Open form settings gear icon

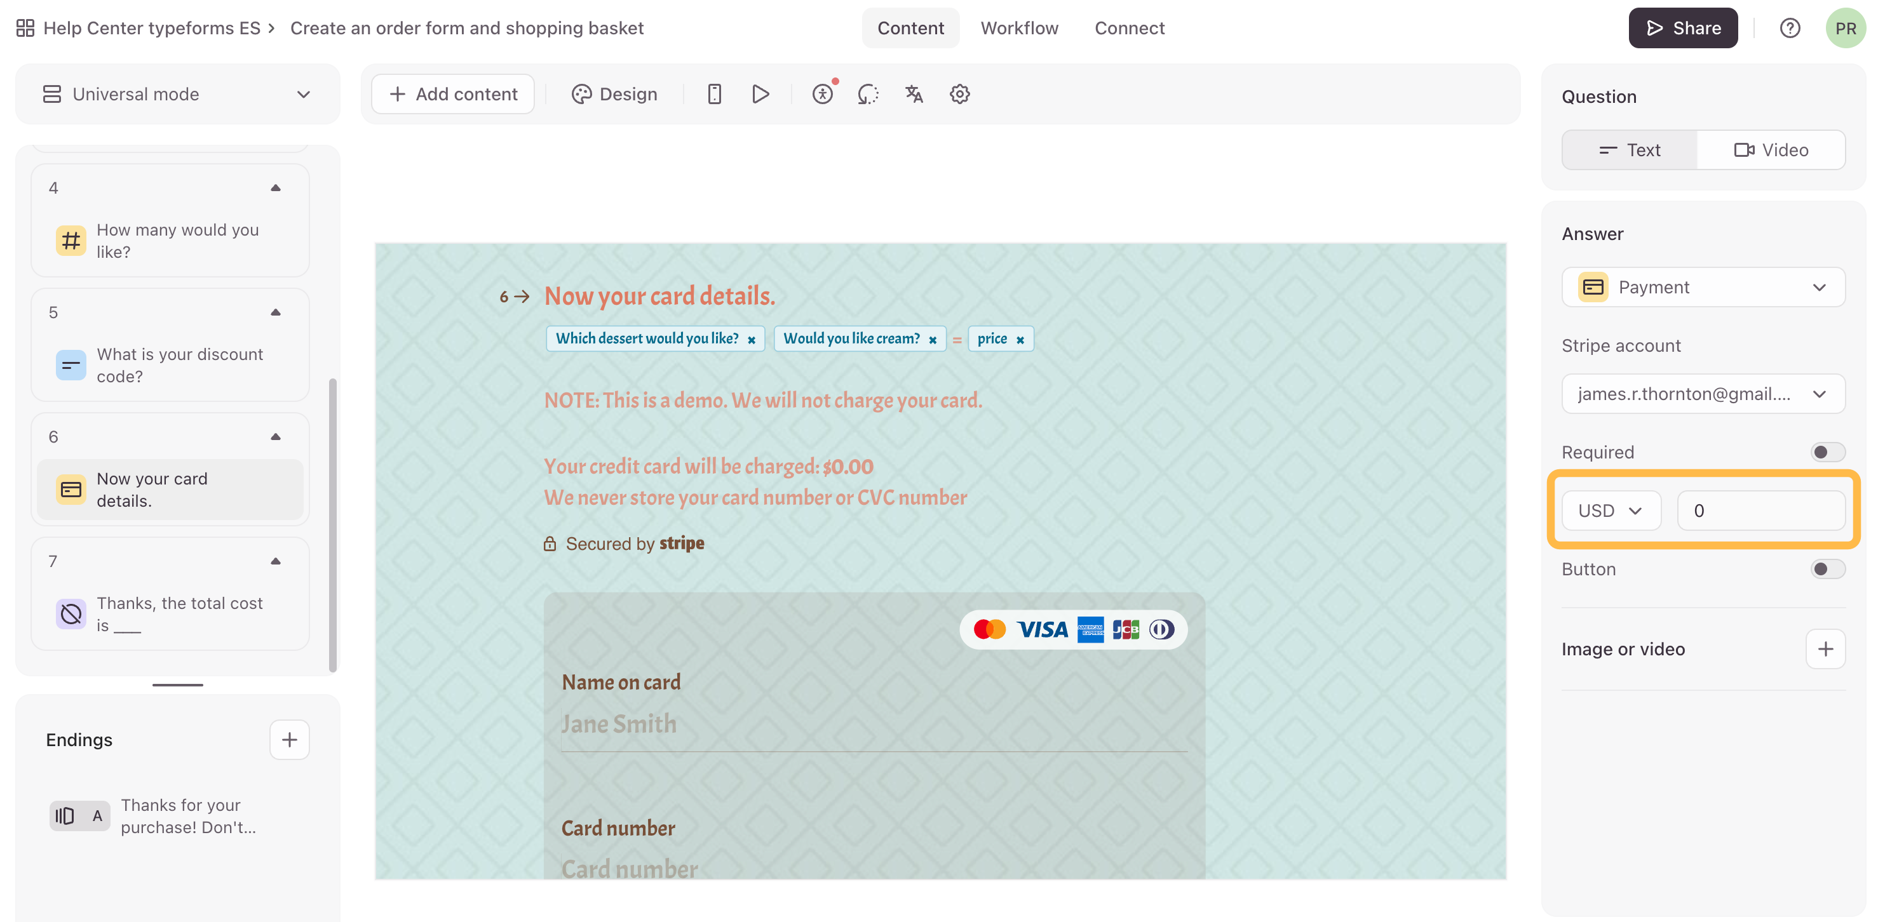(959, 94)
